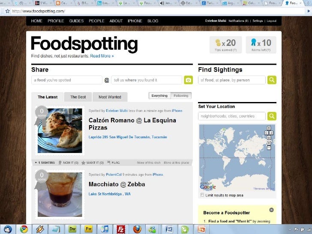Click the Log out link
This screenshot has width=312, height=234.
(x=272, y=21)
